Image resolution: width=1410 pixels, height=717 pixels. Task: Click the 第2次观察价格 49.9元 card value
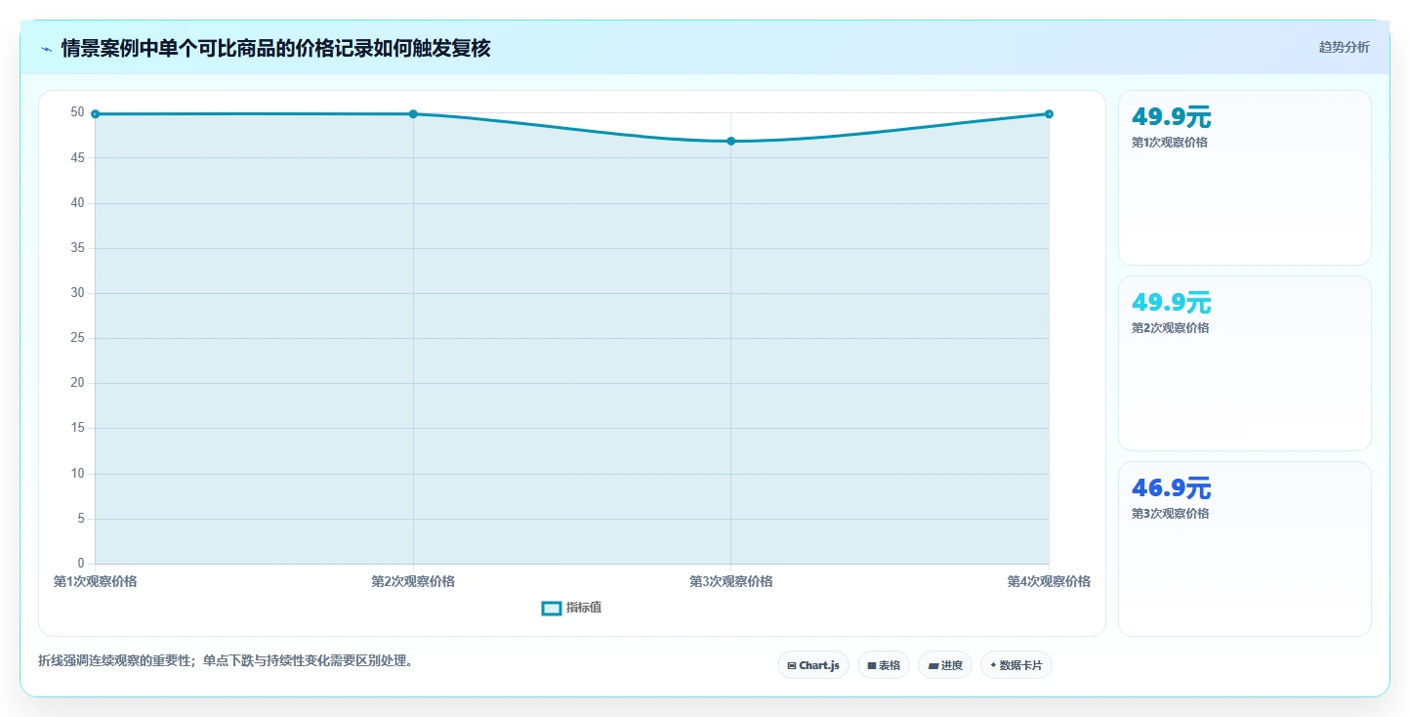tap(1171, 303)
